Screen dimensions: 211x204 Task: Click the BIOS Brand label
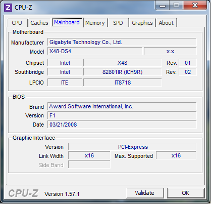[x=36, y=107]
